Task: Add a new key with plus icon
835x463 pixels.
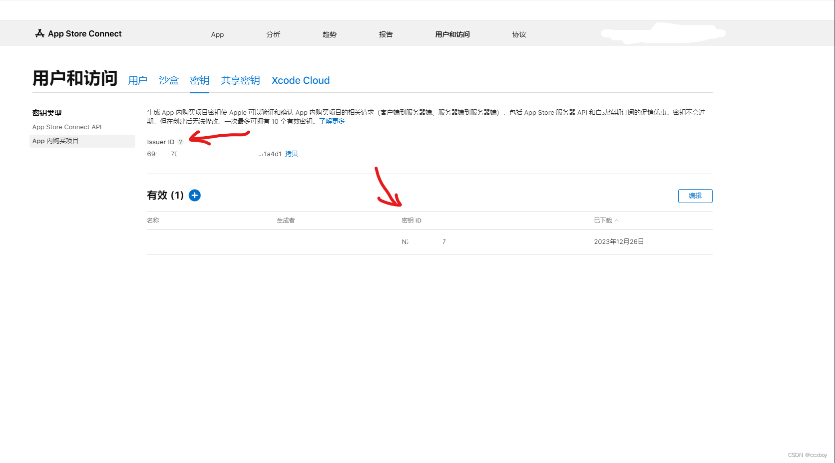Action: [195, 195]
